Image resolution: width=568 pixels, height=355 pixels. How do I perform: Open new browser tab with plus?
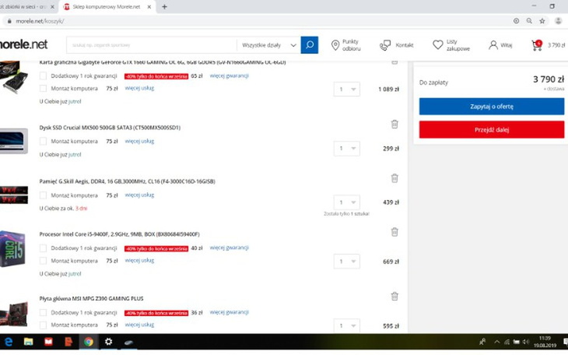[x=164, y=6]
